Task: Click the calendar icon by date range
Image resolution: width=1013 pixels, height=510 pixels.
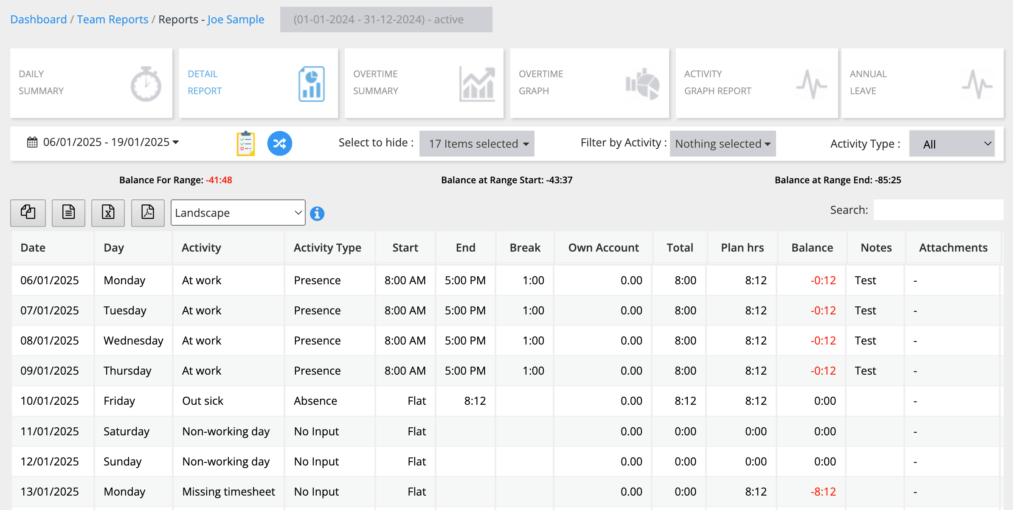Action: (x=32, y=142)
